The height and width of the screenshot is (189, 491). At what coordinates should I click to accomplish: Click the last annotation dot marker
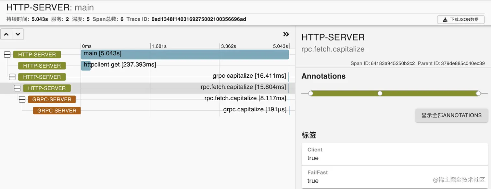click(478, 94)
